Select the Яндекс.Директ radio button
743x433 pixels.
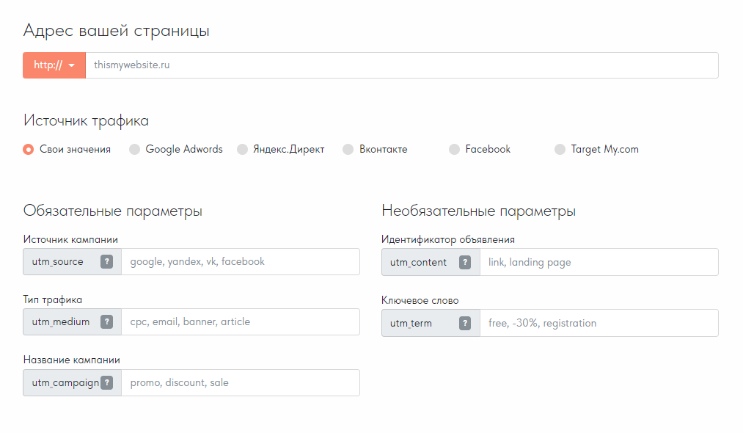click(243, 150)
